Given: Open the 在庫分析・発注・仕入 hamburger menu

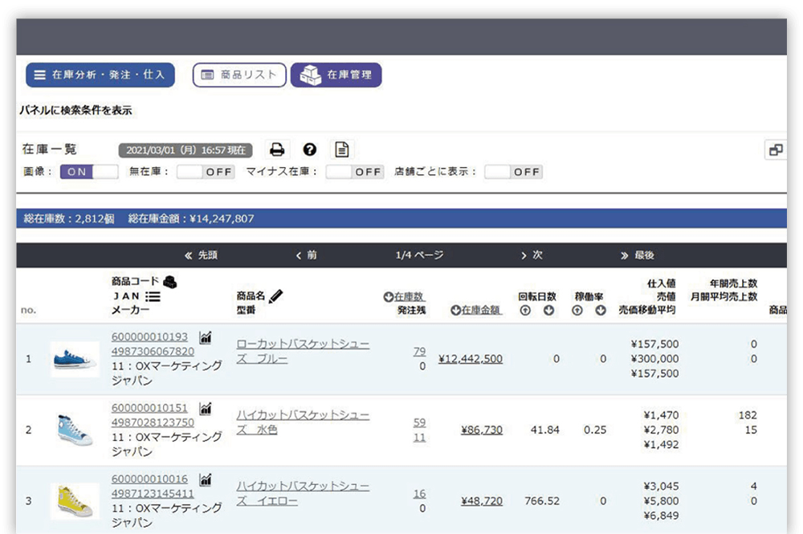Looking at the screenshot, I should click(100, 75).
